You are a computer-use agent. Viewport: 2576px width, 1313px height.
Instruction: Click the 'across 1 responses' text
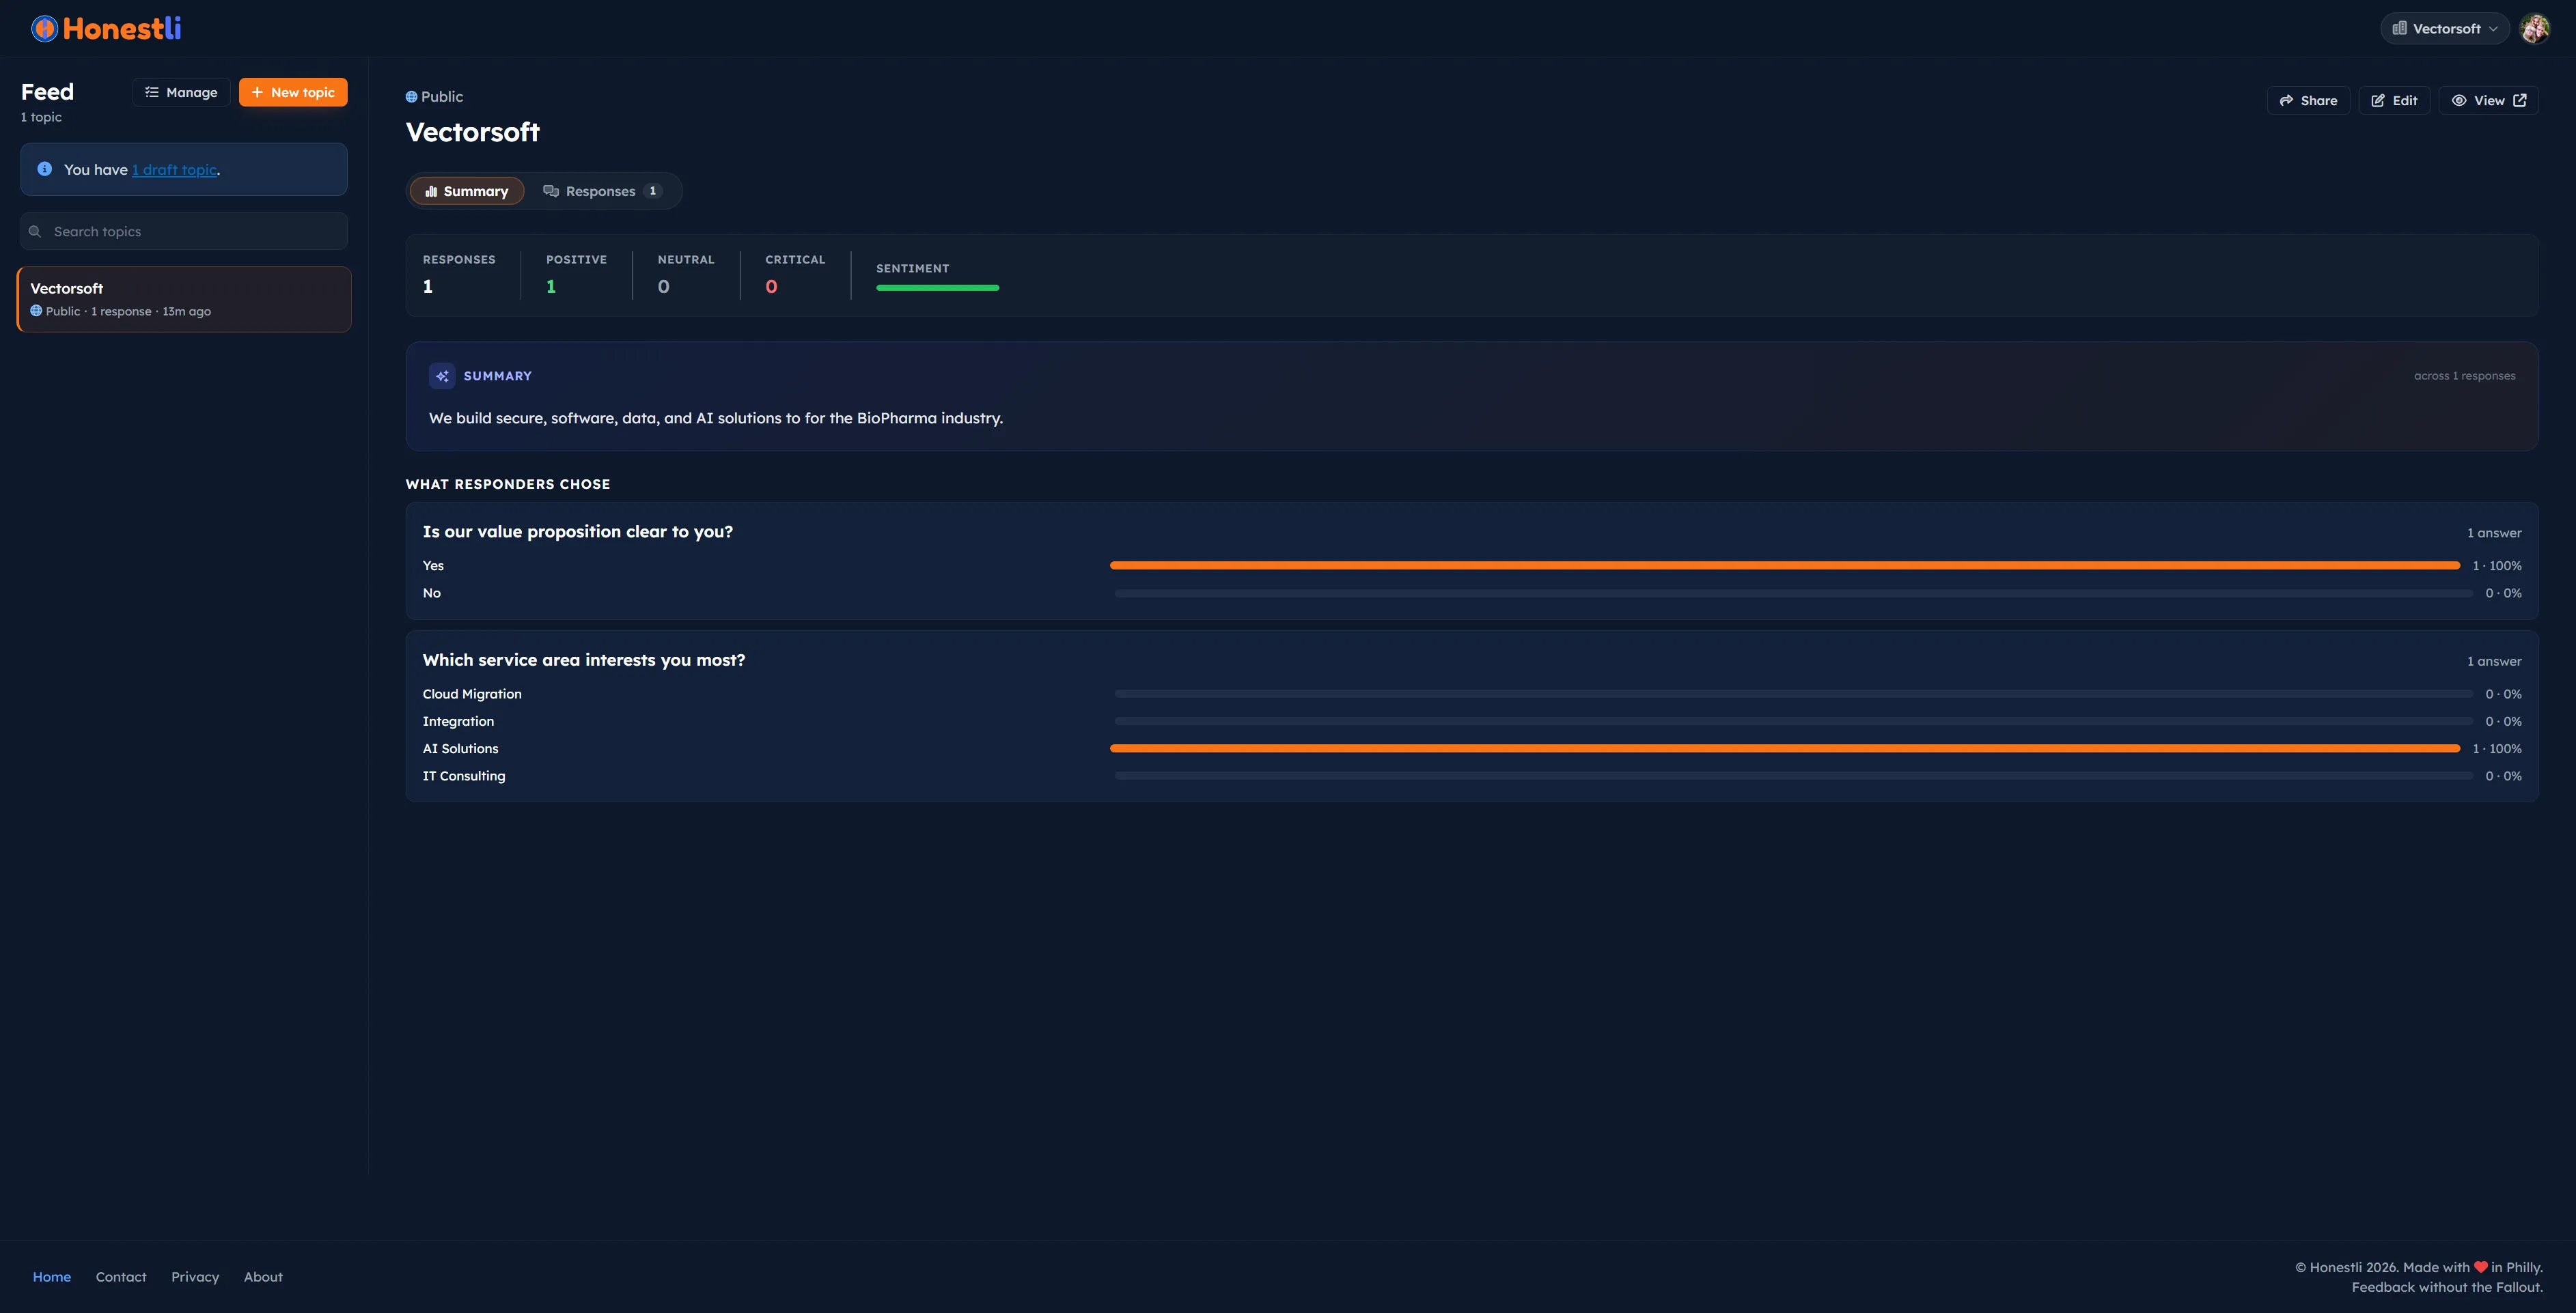2464,376
